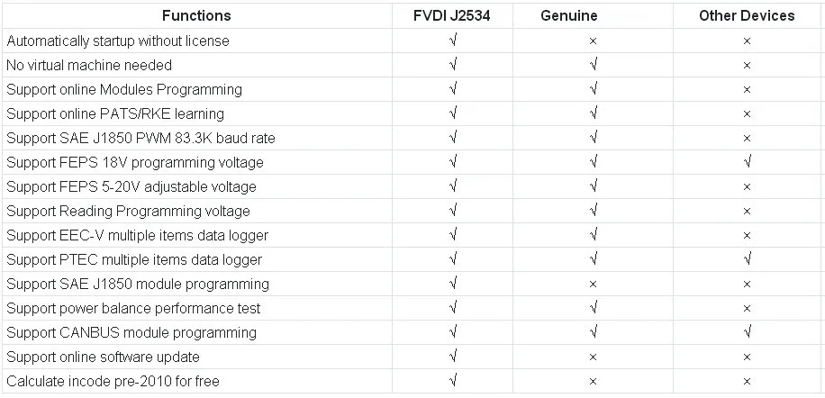The height and width of the screenshot is (398, 825).
Task: Click the Genuine column header
Action: (569, 16)
